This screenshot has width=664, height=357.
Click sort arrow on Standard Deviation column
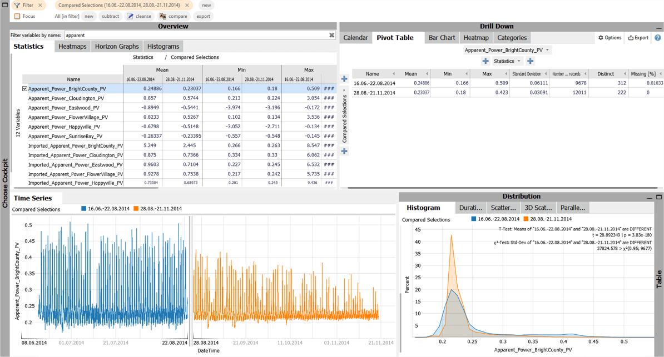(546, 74)
